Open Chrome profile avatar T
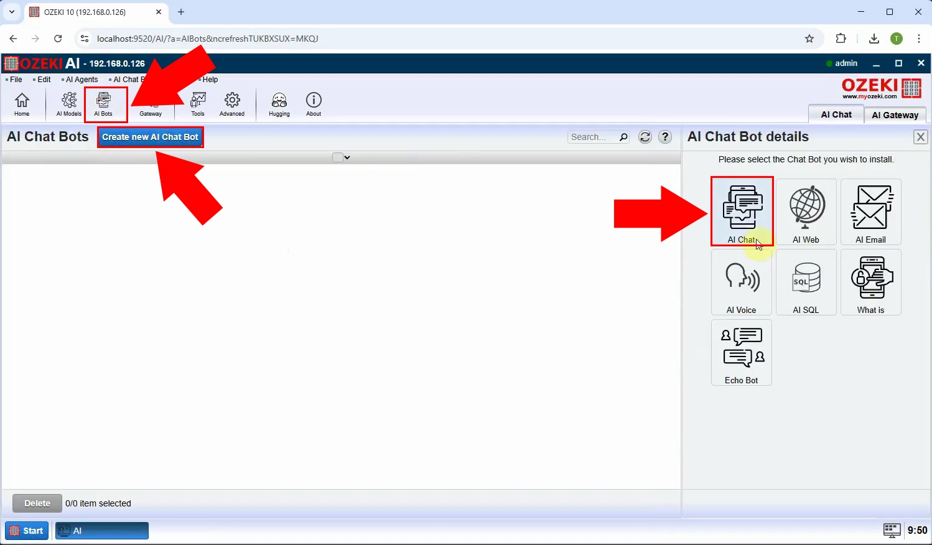The height and width of the screenshot is (545, 932). (897, 39)
